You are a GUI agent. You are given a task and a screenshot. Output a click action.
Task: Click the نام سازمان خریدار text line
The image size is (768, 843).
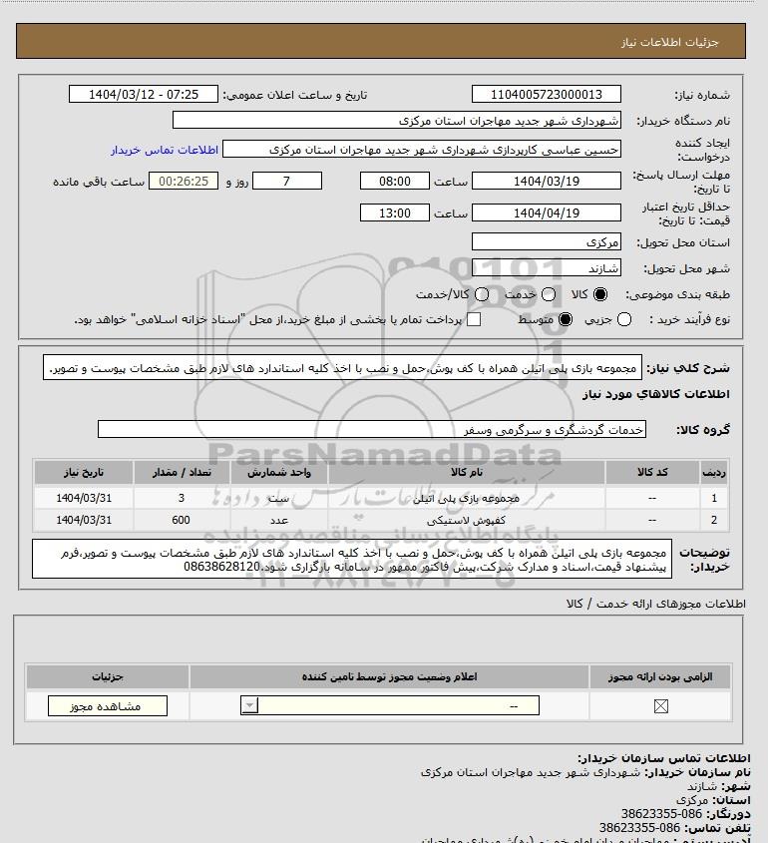585,772
